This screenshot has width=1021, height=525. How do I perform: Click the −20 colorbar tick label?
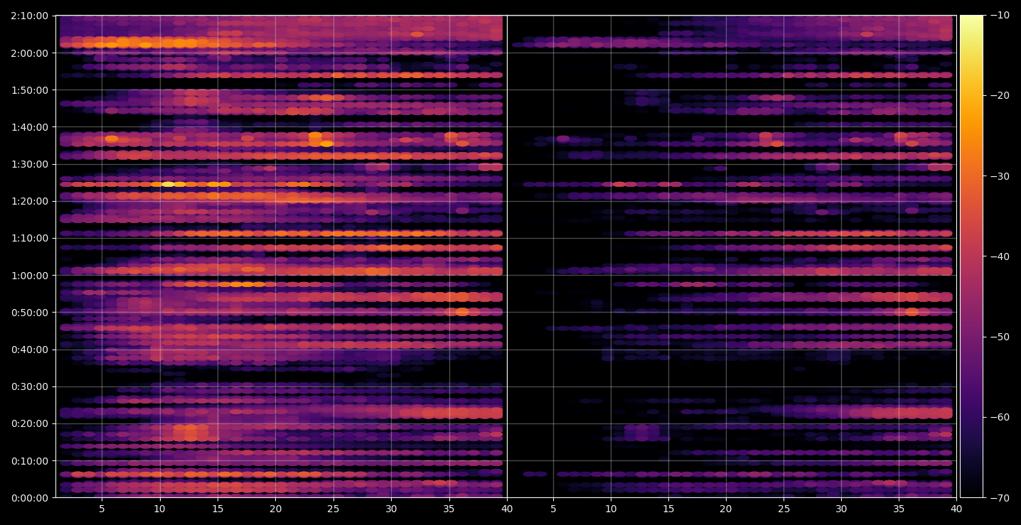[x=999, y=96]
